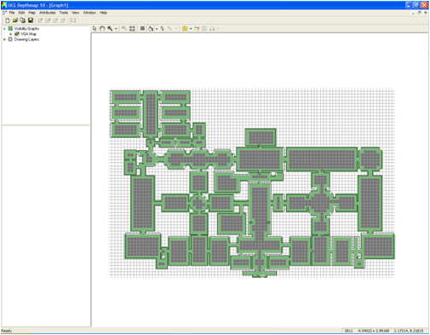
Task: Select the arrow pointer tool
Action: click(x=95, y=28)
